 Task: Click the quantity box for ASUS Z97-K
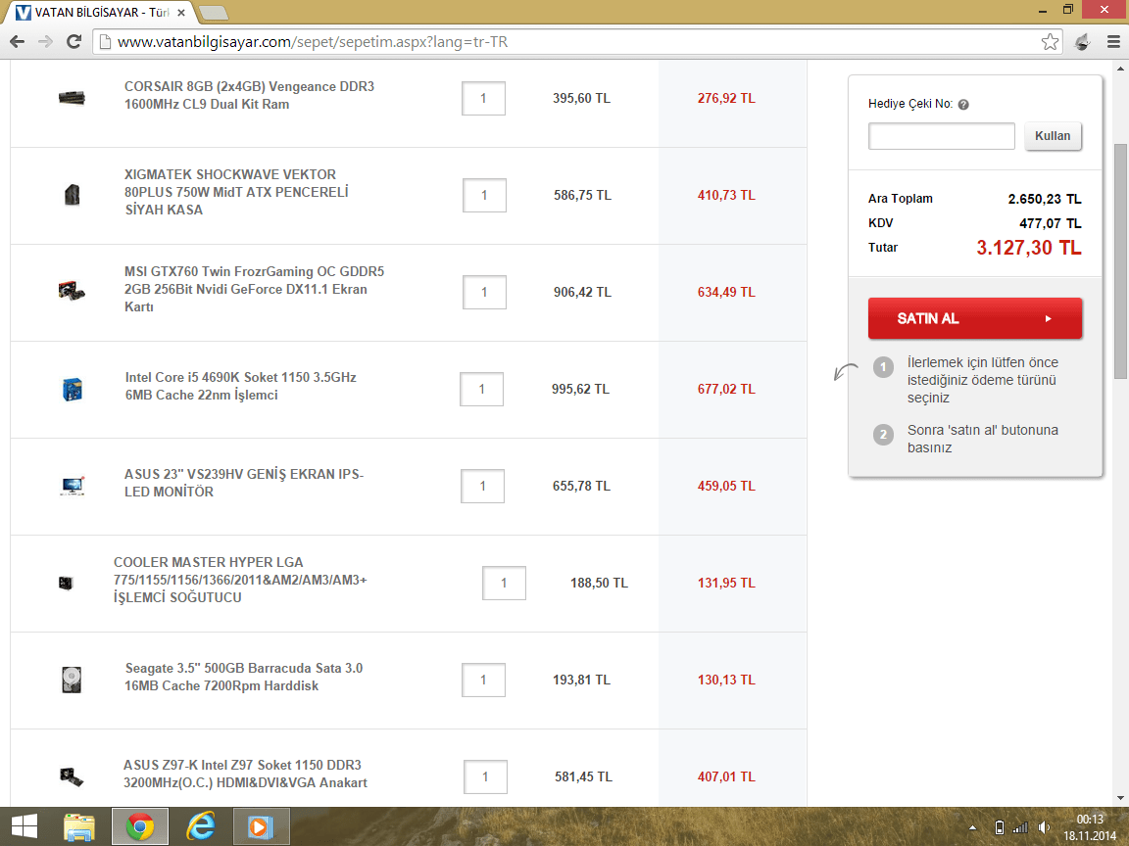485,776
